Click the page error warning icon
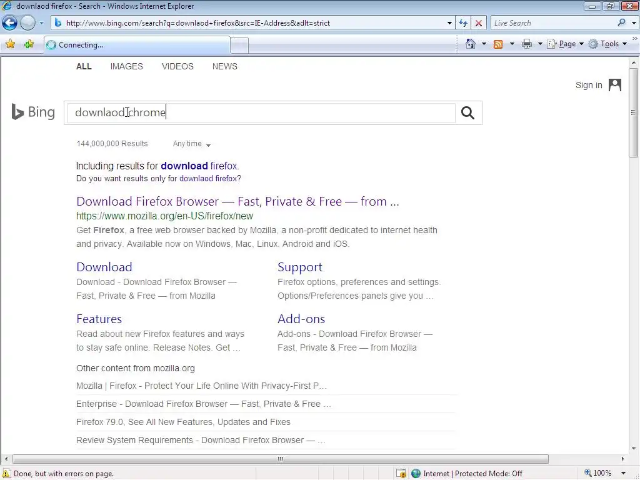 coord(6,474)
